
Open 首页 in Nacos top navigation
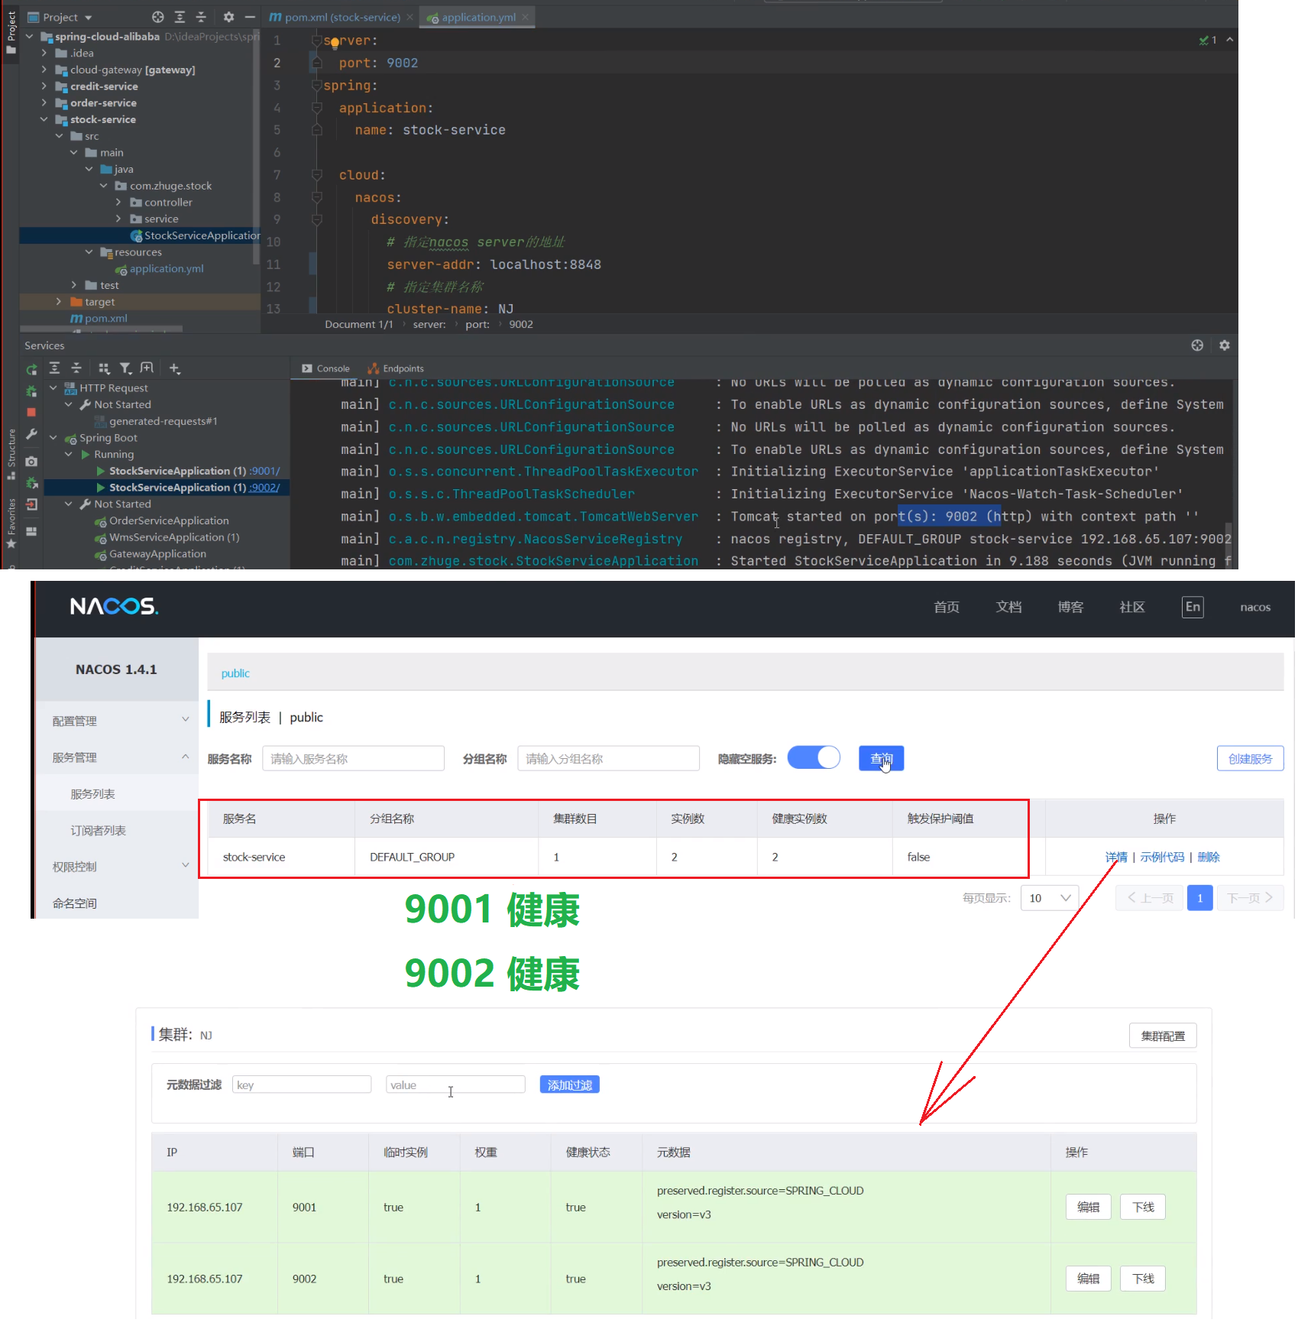pyautogui.click(x=946, y=607)
